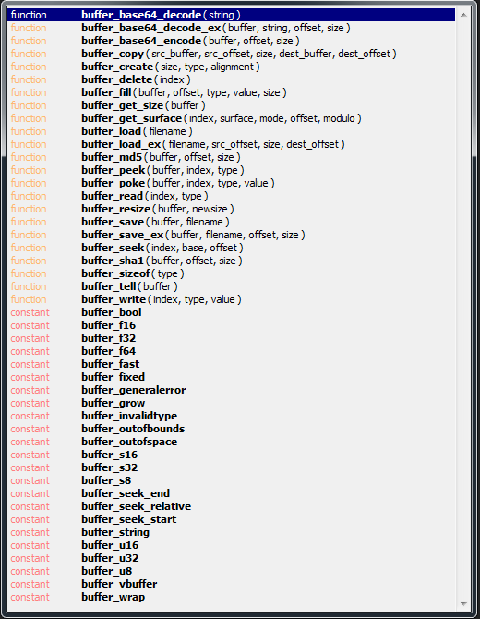Choose buffer_vbuffer from the list
The height and width of the screenshot is (619, 480).
pos(231,584)
